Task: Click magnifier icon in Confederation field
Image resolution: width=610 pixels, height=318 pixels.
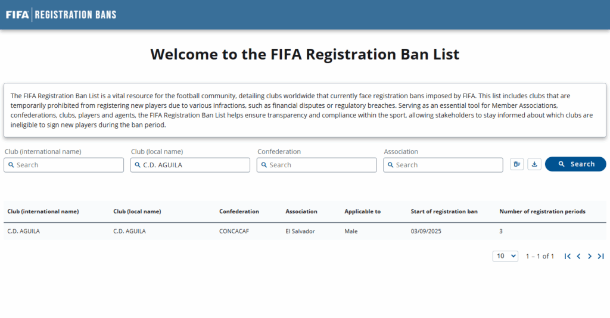Action: [x=264, y=165]
